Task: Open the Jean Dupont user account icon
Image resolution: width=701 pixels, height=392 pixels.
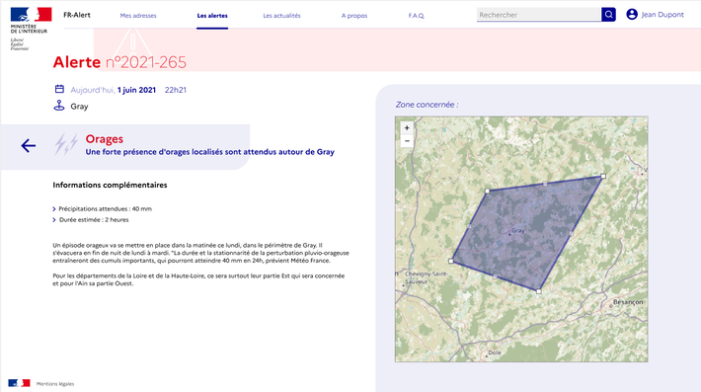Action: (x=632, y=14)
